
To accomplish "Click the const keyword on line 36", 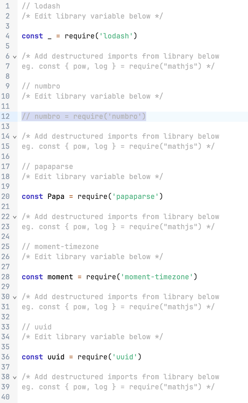I will pyautogui.click(x=32, y=357).
